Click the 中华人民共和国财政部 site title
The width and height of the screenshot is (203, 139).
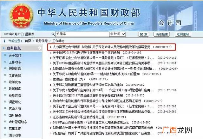coord(89,13)
